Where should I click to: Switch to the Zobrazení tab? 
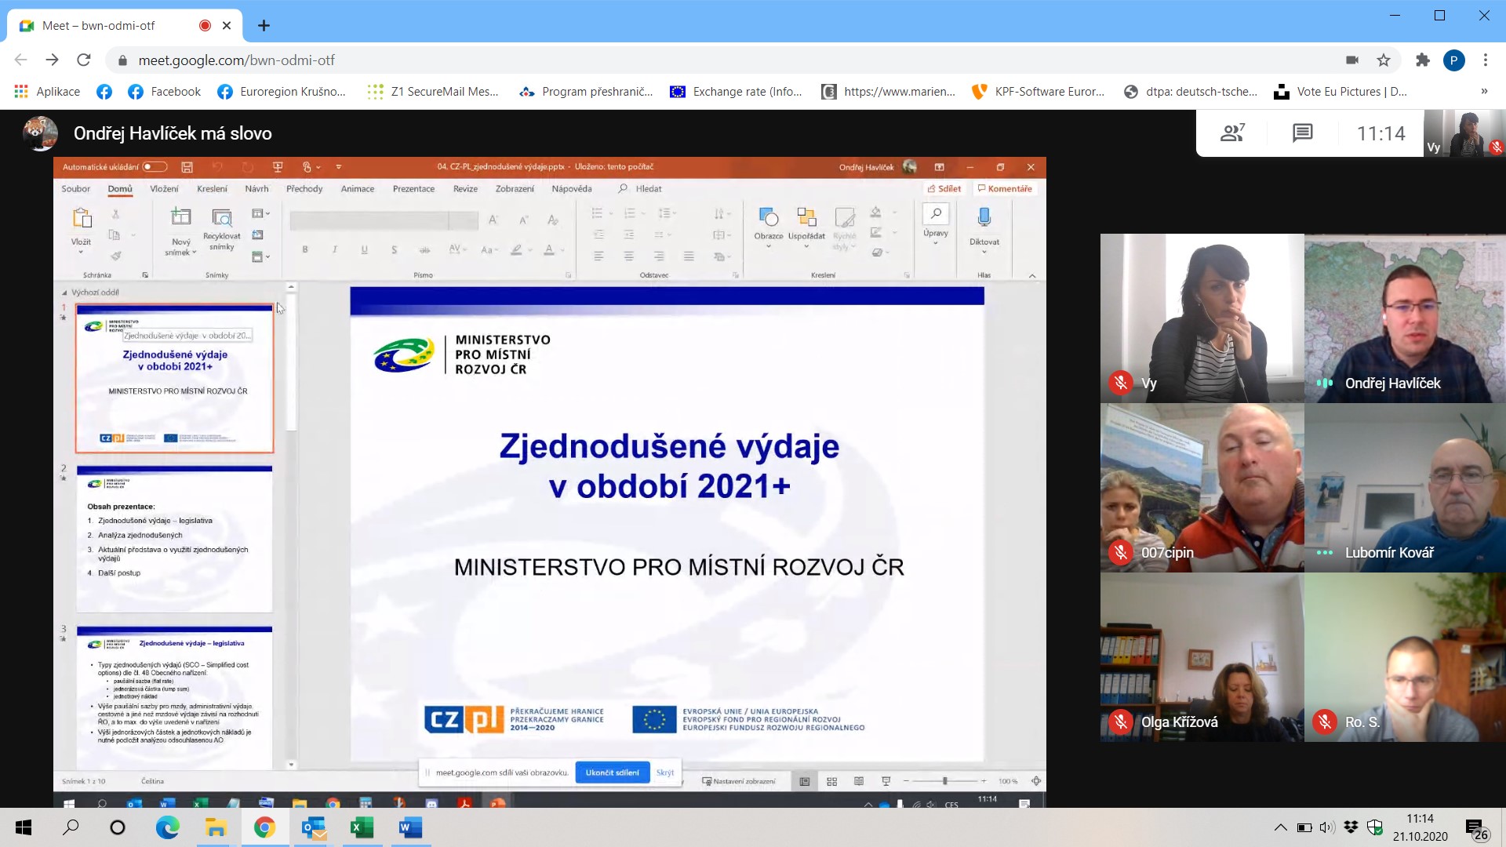click(515, 189)
